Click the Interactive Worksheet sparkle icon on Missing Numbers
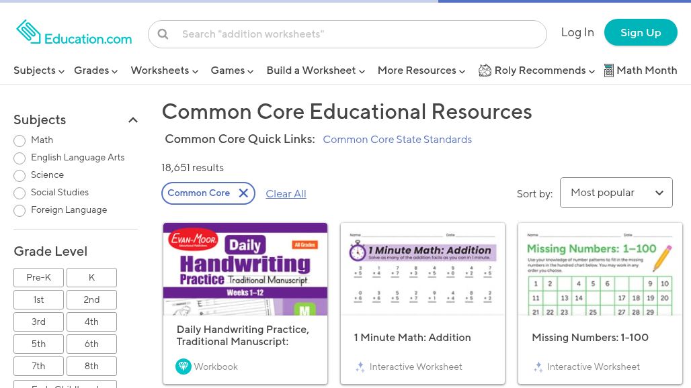The image size is (691, 388). pos(538,367)
